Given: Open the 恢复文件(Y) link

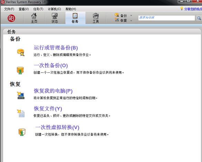Looking at the screenshot, I should click(x=48, y=109).
